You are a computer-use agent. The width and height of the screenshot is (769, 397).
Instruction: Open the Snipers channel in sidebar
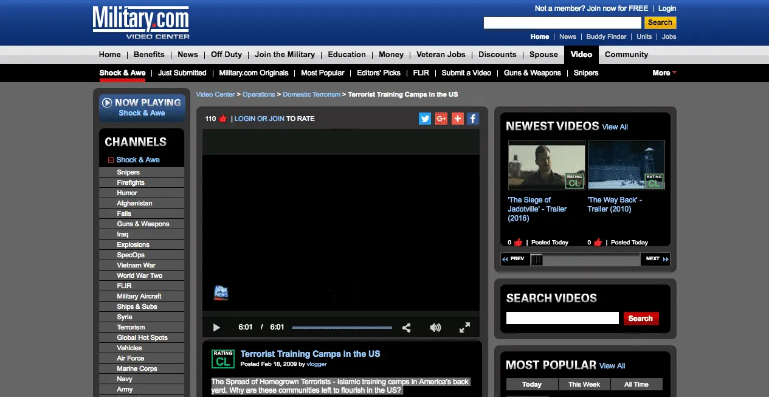(x=128, y=172)
